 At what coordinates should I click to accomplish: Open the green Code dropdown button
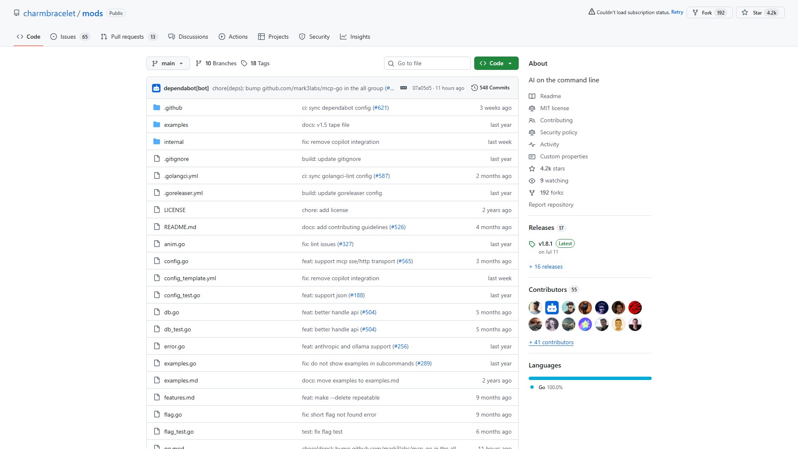coord(496,63)
